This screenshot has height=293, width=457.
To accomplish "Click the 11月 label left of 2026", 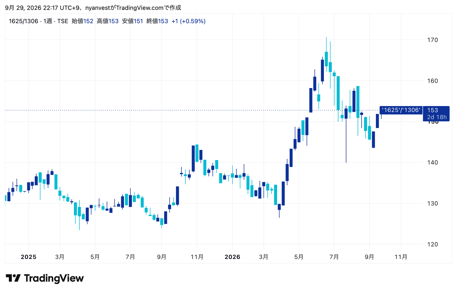I will [197, 257].
